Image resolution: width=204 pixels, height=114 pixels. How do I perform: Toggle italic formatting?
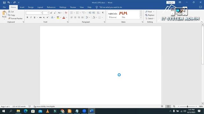point(31,17)
